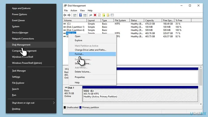The width and height of the screenshot is (208, 117).
Task: Open Event Viewer from Win+X menu
Action: pyautogui.click(x=31, y=20)
